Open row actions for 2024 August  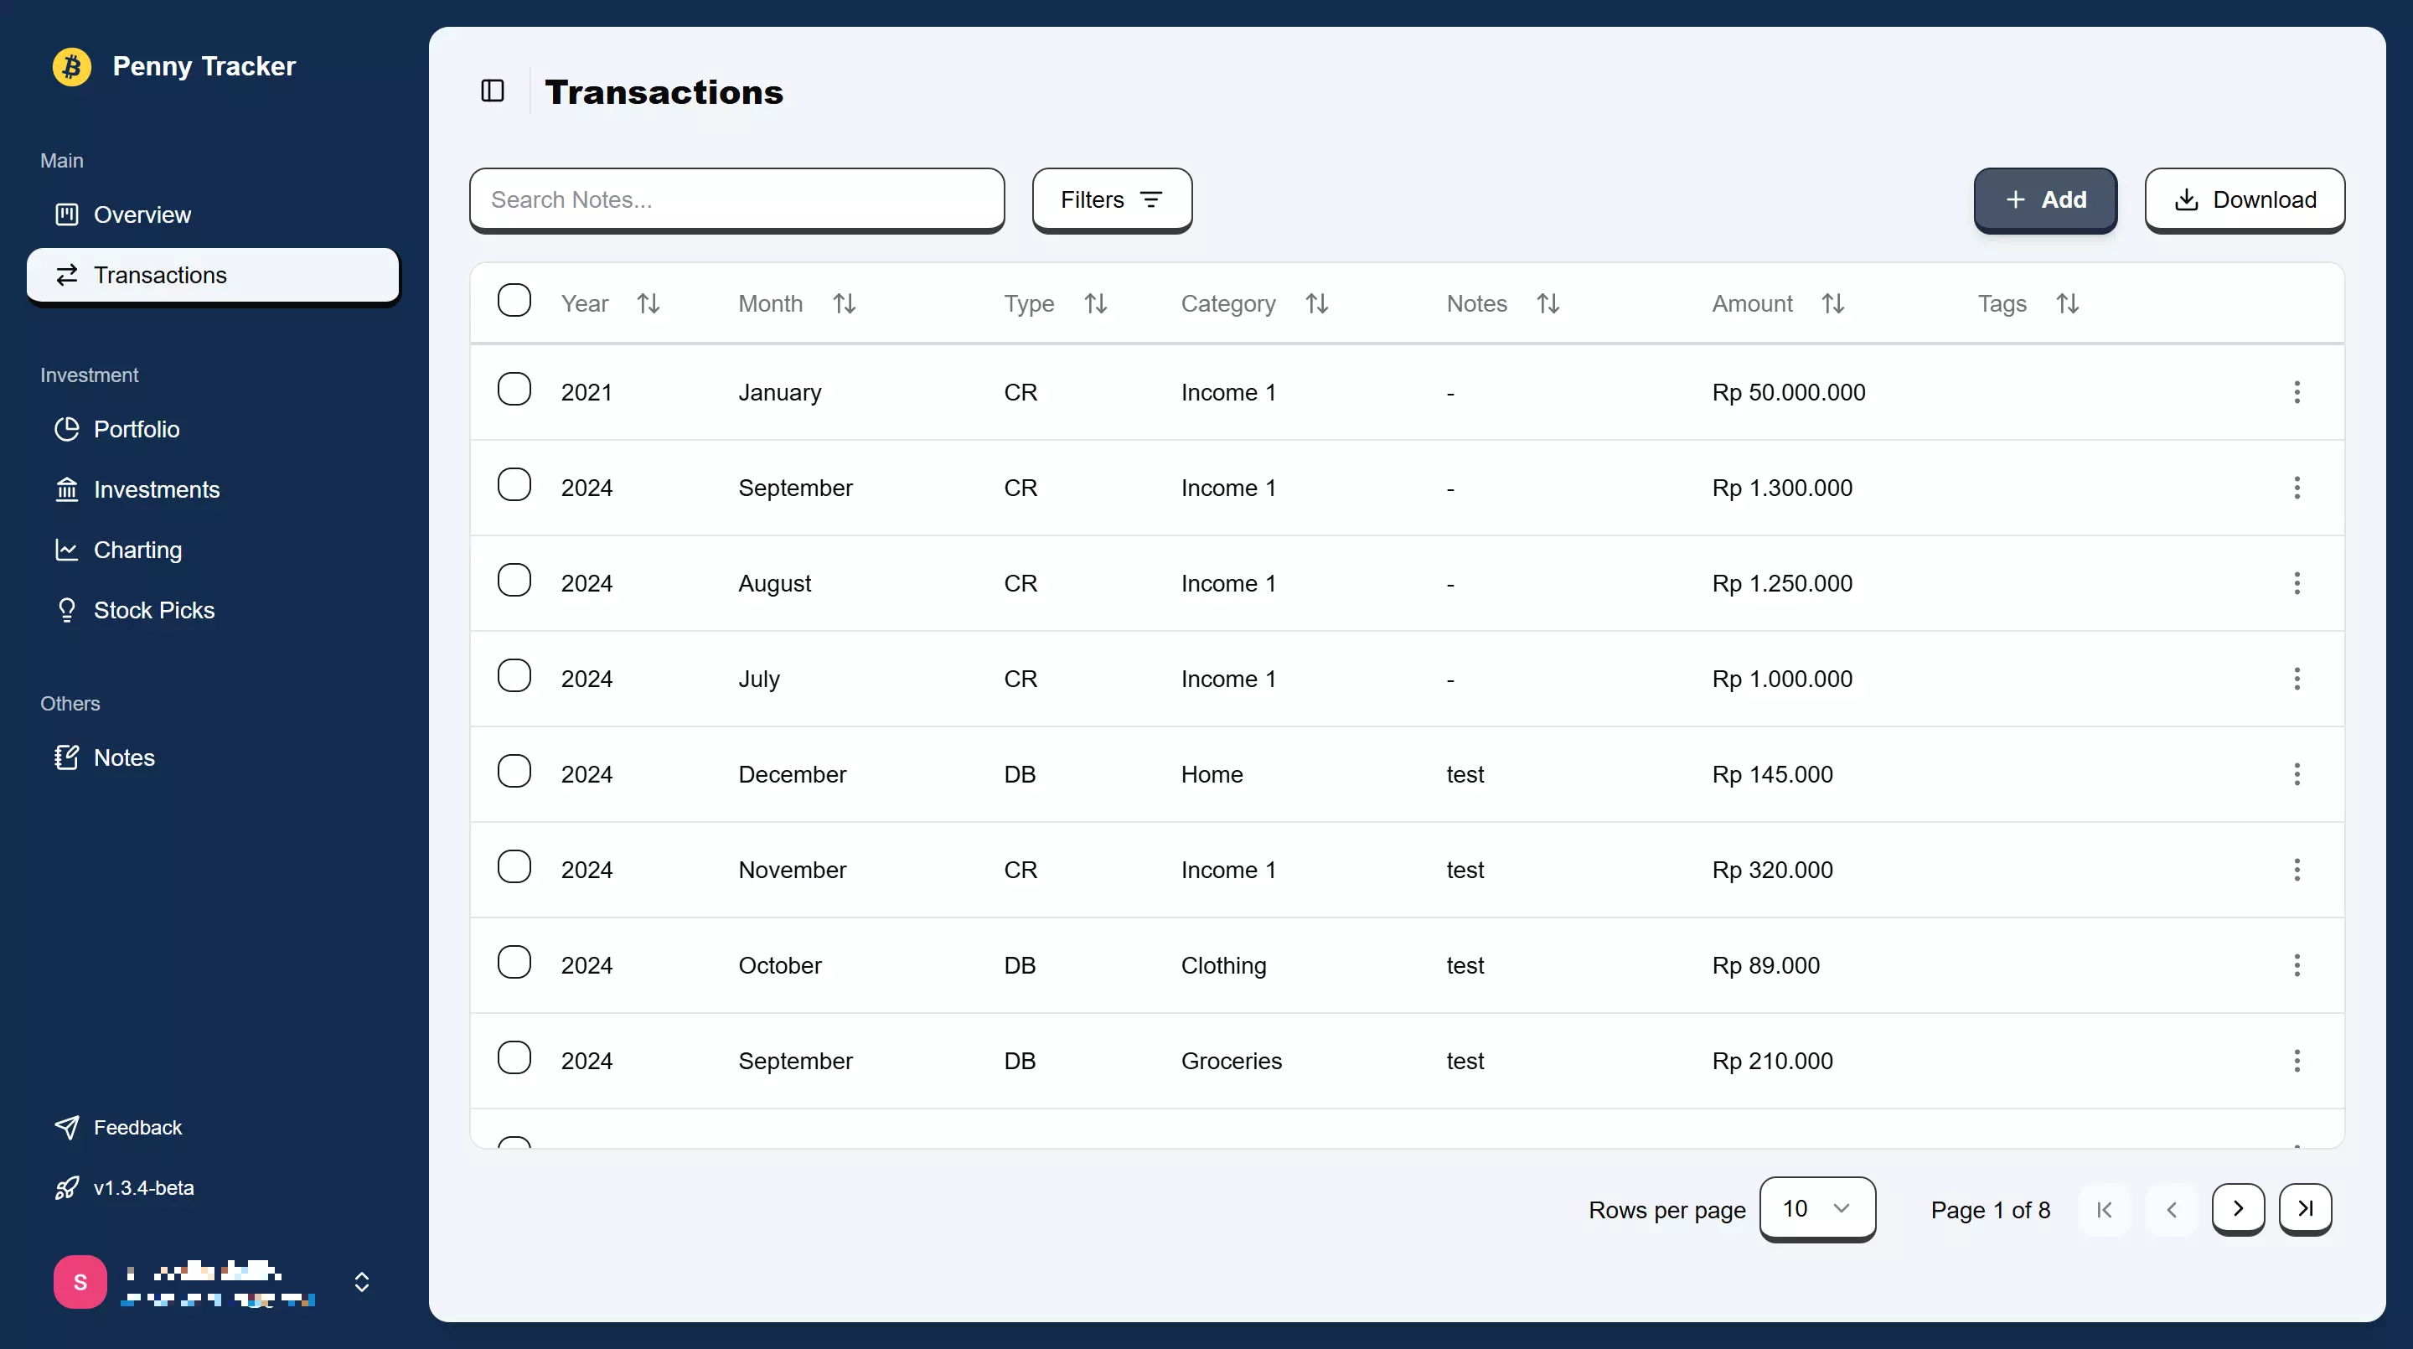[2296, 584]
